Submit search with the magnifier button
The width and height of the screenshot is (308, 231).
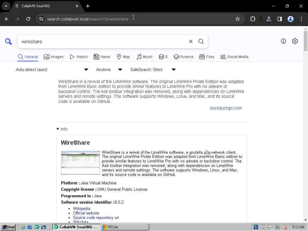[201, 42]
